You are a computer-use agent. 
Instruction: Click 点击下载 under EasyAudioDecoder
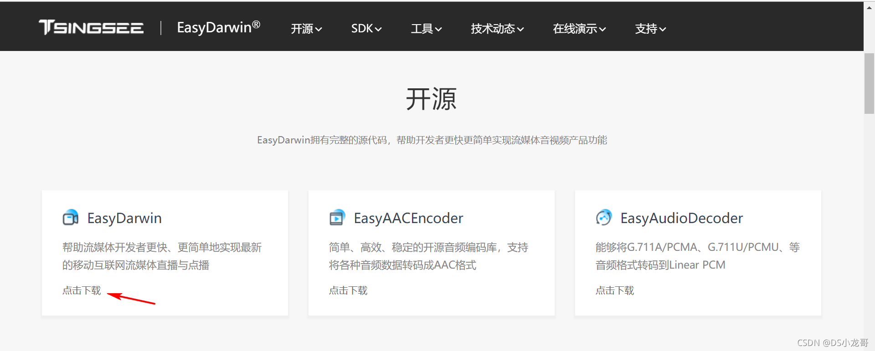pyautogui.click(x=615, y=290)
